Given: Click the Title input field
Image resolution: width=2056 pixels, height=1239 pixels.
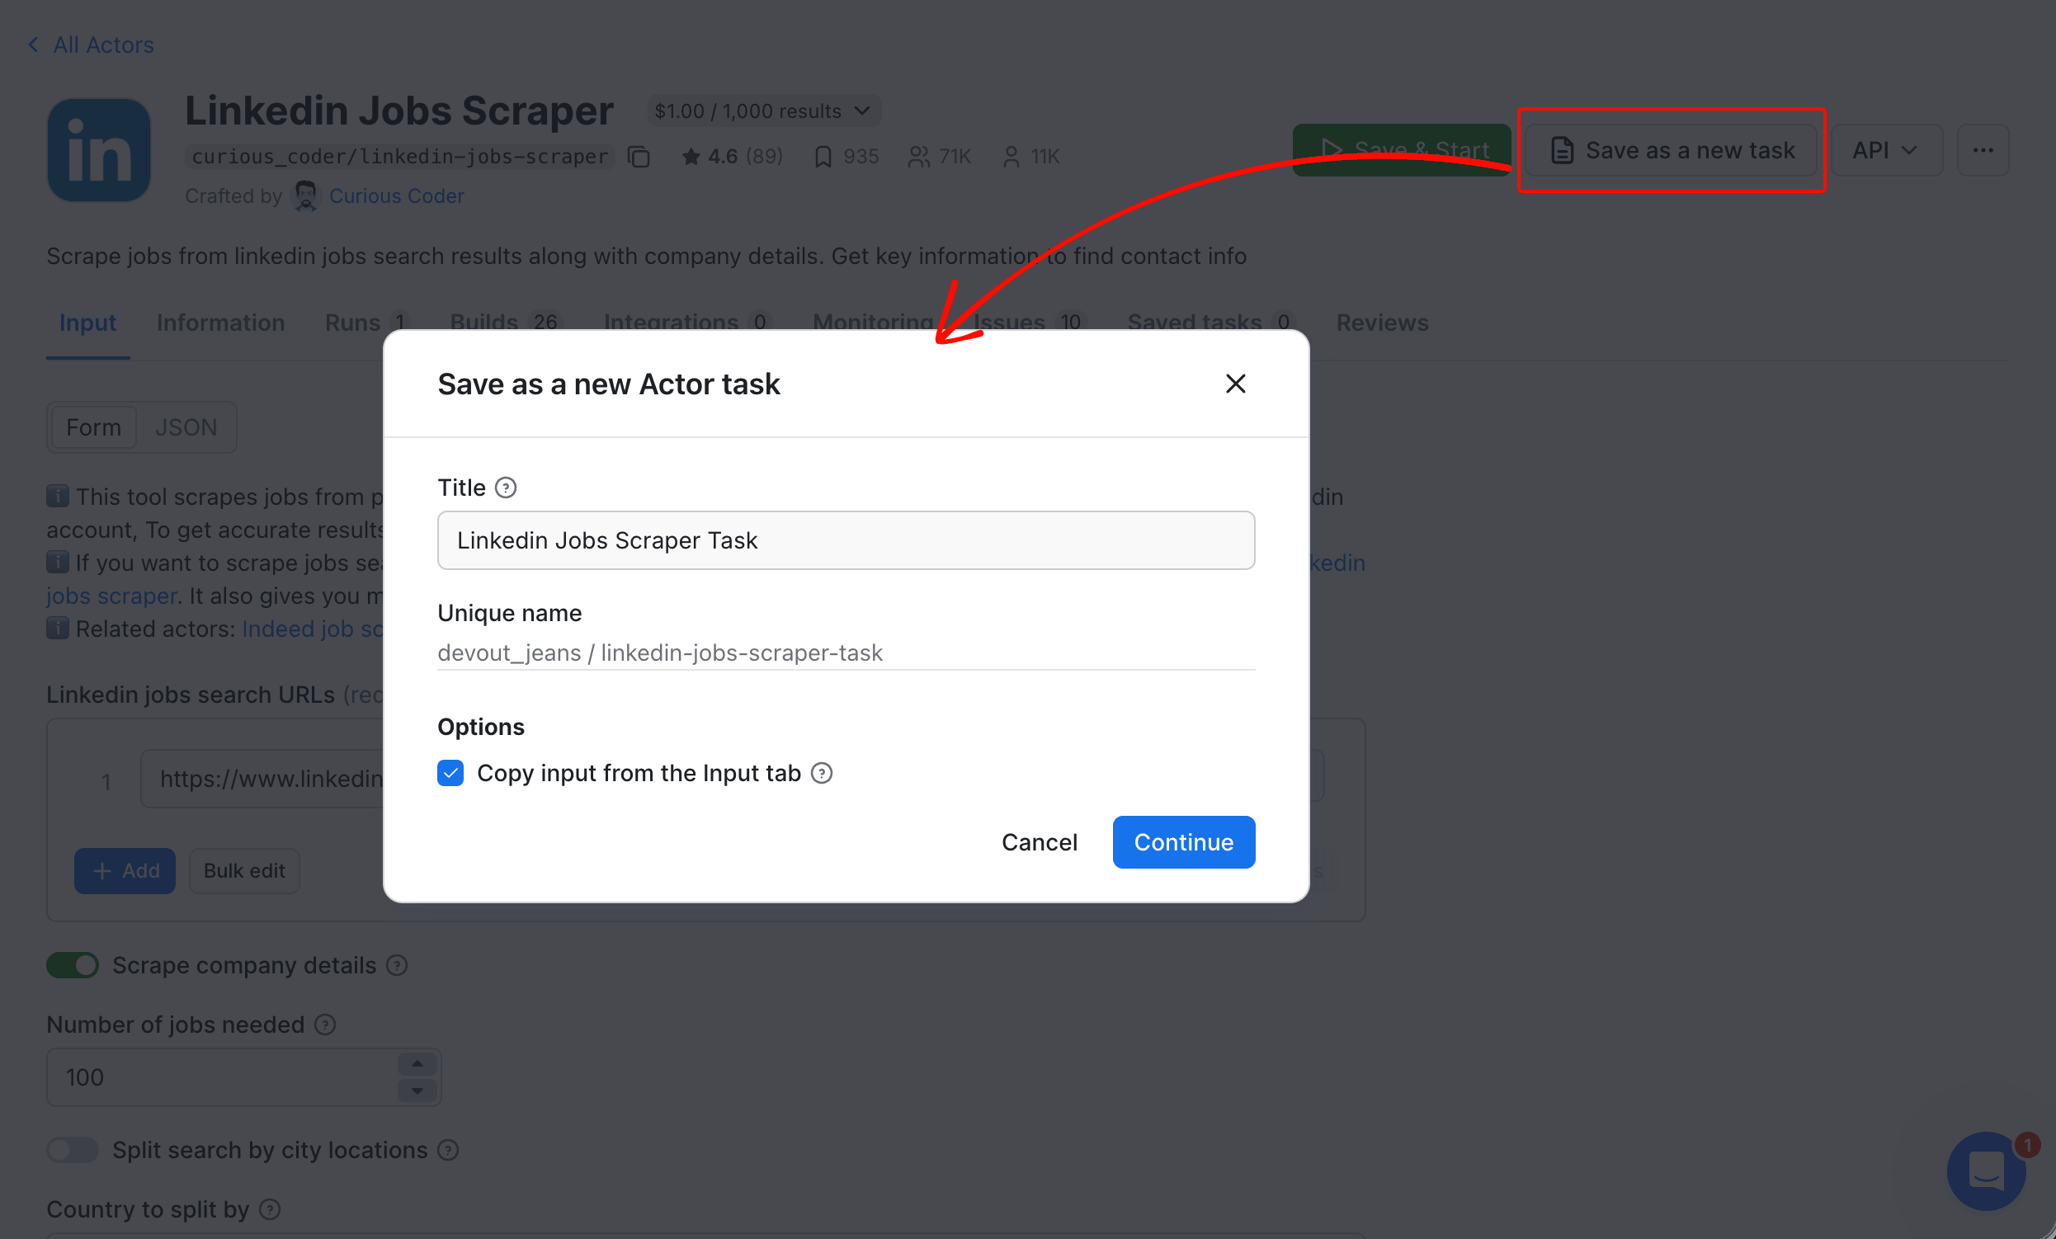Looking at the screenshot, I should [x=846, y=540].
